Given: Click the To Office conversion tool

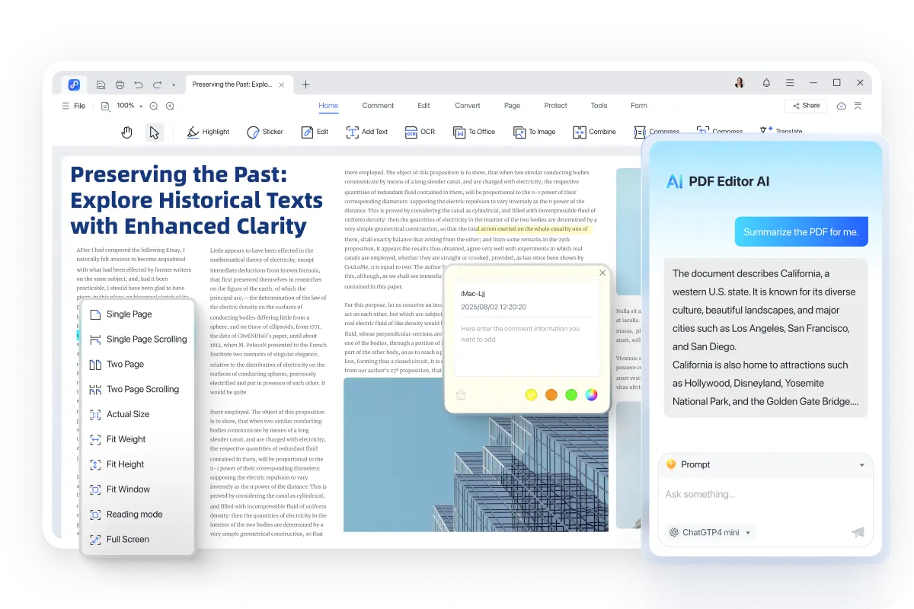Looking at the screenshot, I should [474, 132].
